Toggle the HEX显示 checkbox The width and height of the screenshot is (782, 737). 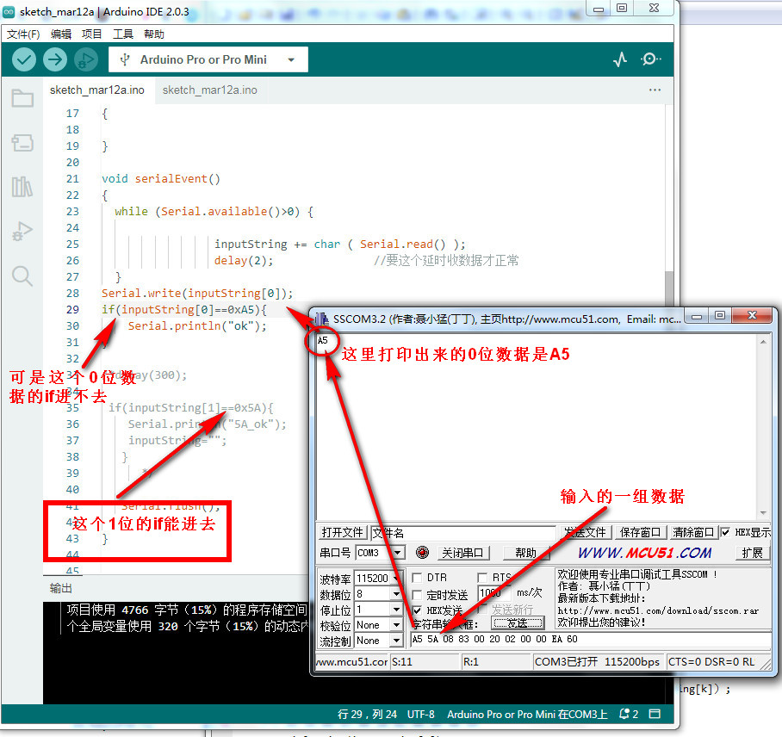[726, 533]
